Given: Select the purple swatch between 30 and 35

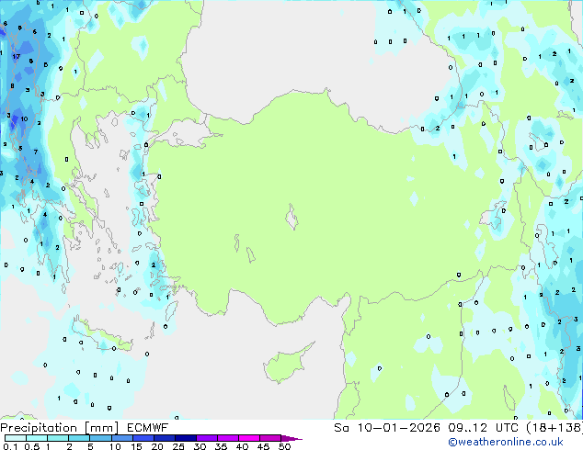Looking at the screenshot, I should click(x=211, y=439).
